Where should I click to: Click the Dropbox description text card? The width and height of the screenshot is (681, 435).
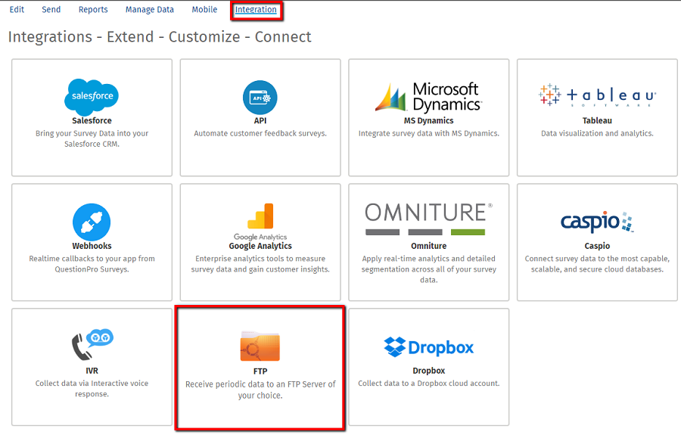click(428, 384)
